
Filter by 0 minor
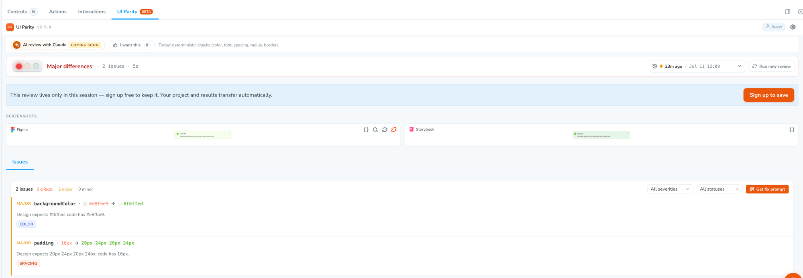tap(86, 189)
